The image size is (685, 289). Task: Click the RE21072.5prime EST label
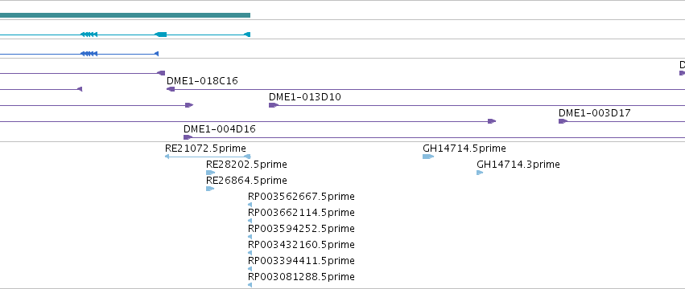[205, 149]
